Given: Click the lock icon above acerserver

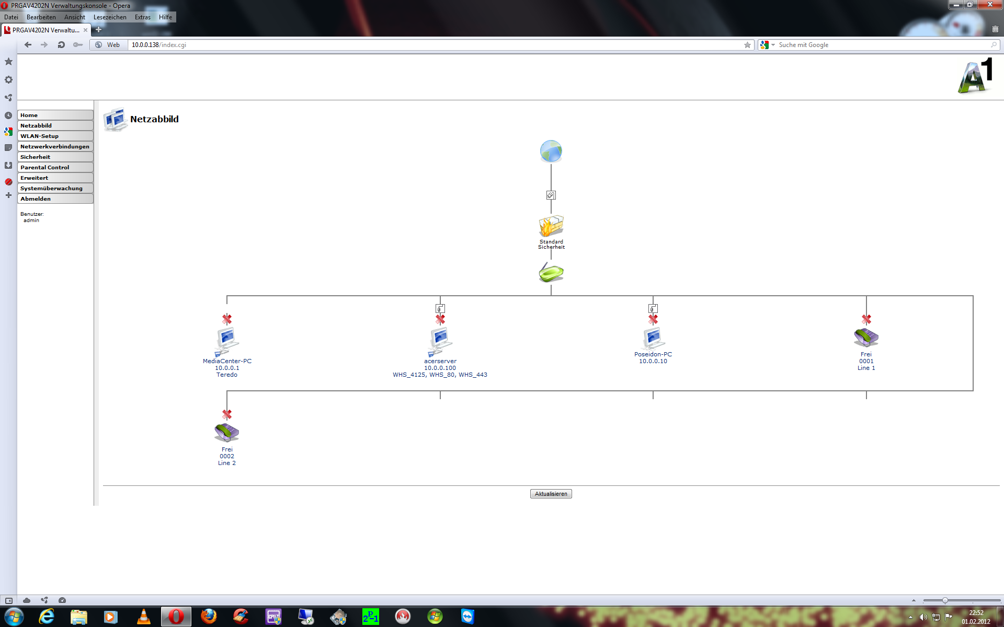Looking at the screenshot, I should 440,308.
